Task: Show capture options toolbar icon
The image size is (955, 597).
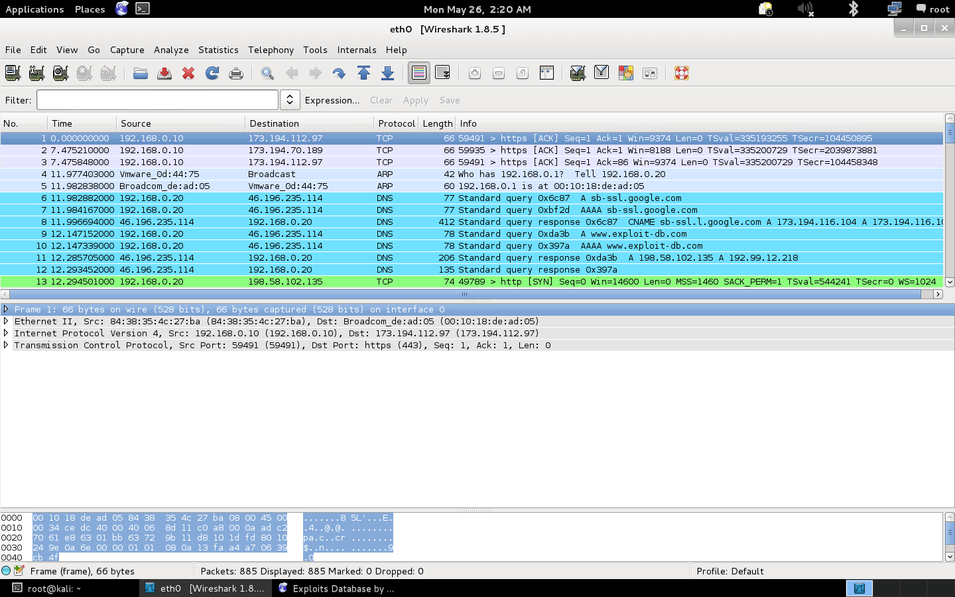Action: (36, 73)
